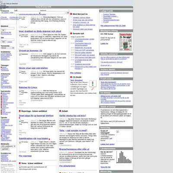Open article 'Virtuell pc kommer i år'
Image resolution: width=173 pixels, height=173 pixels.
click(30, 51)
